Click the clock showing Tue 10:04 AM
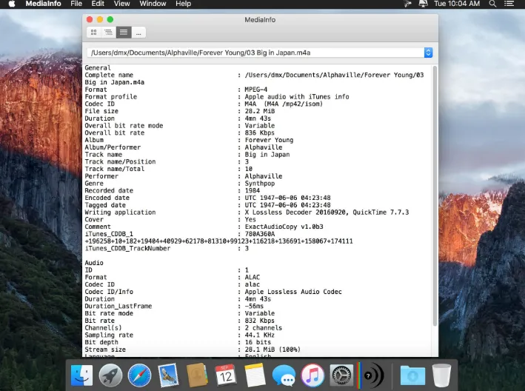This screenshot has height=391, width=525. tap(457, 4)
